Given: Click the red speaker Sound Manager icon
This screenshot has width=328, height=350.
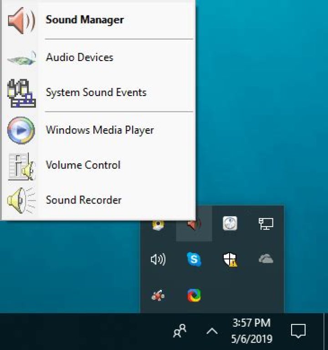Looking at the screenshot, I should (21, 20).
